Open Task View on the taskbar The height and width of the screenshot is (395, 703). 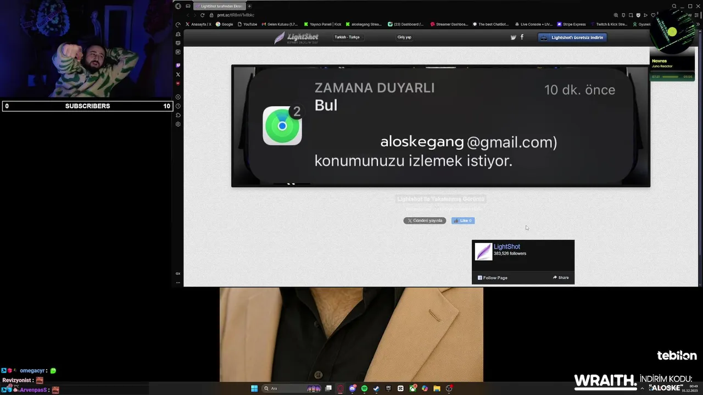tap(328, 388)
